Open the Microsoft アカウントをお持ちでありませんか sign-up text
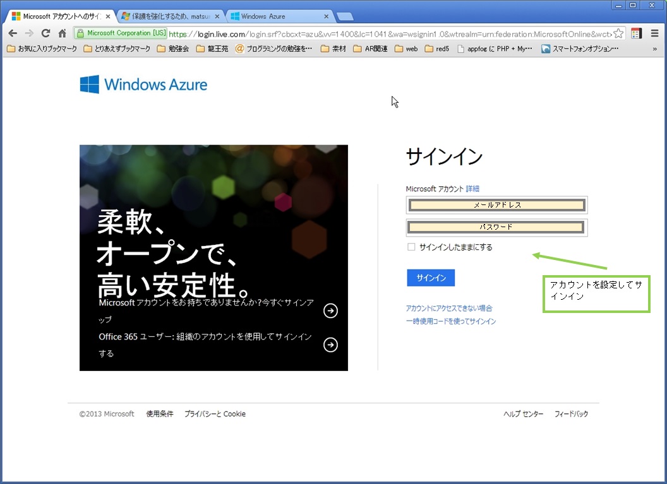Screen dimensions: 667x484 (x=207, y=310)
